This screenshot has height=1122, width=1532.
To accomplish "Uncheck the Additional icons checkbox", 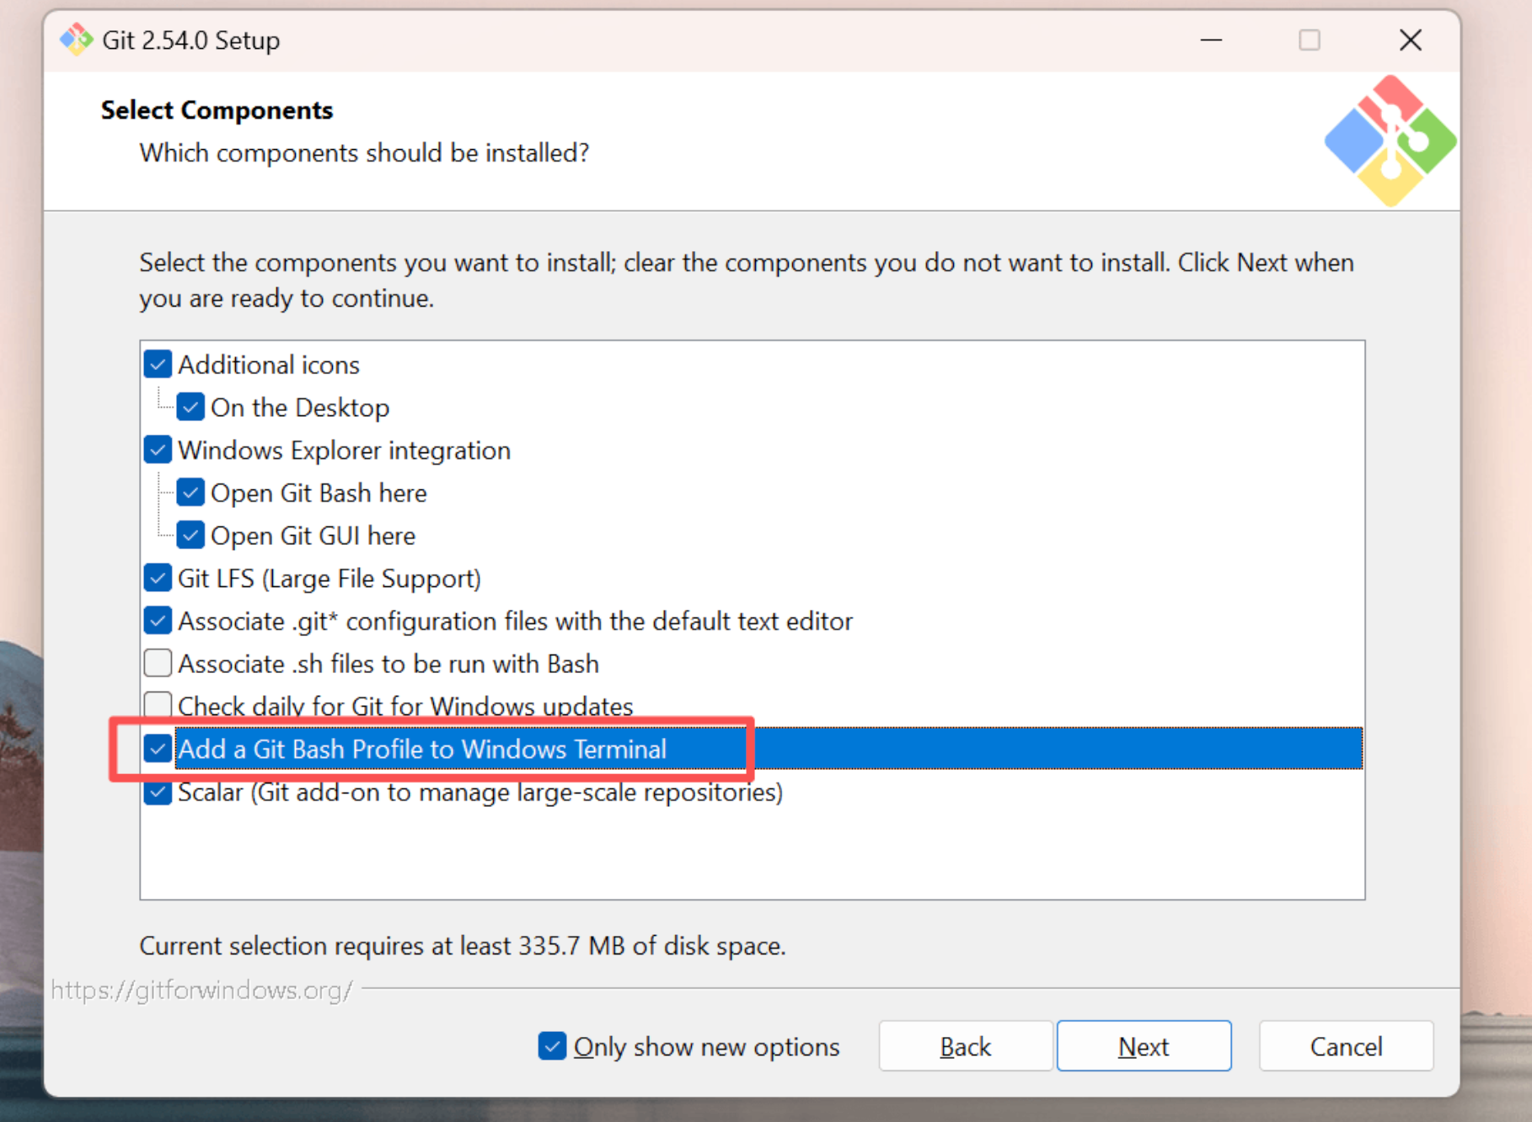I will click(x=158, y=365).
